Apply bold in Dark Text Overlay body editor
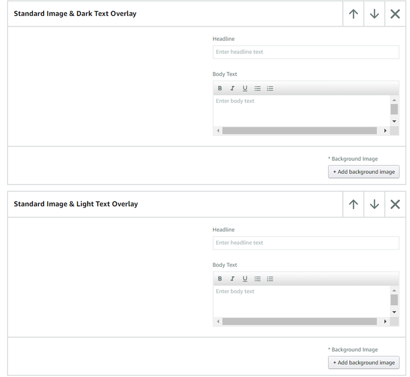This screenshot has width=410, height=377. [220, 88]
